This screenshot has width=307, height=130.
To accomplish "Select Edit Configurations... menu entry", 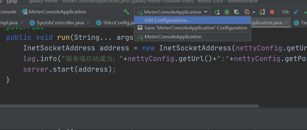I will (193, 20).
